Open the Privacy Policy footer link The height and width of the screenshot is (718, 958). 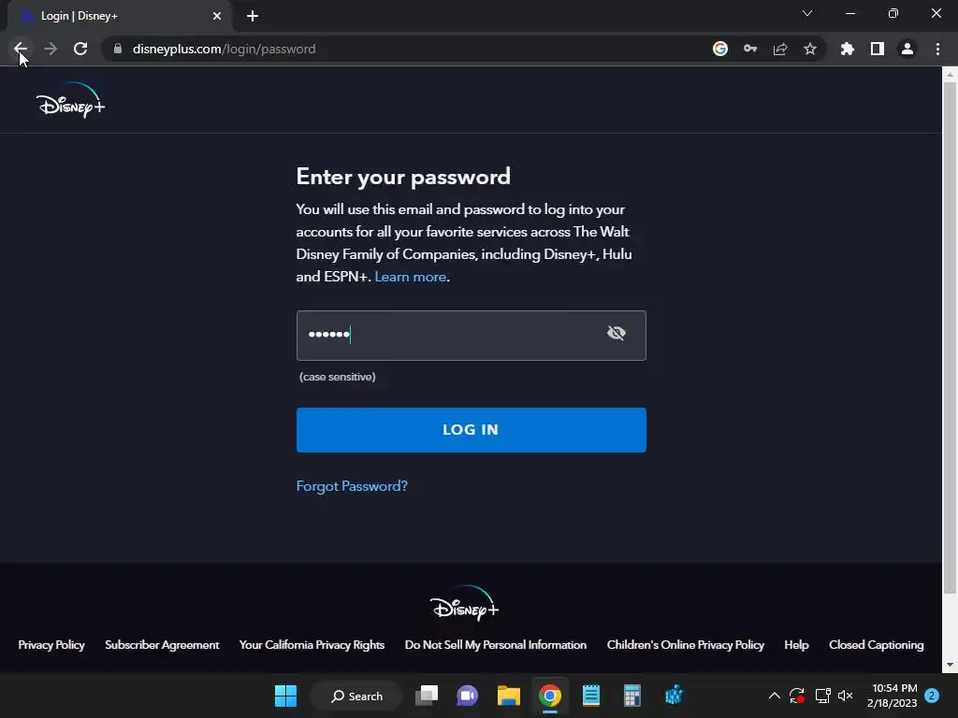(51, 645)
